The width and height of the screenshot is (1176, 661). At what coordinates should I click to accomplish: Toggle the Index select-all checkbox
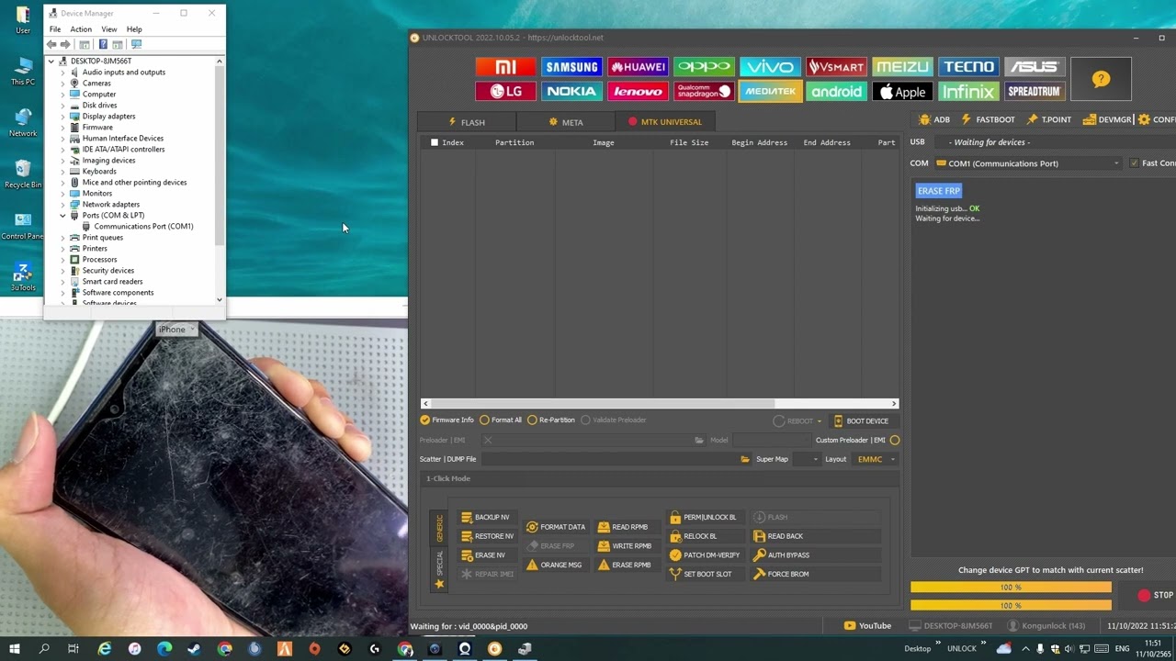pos(435,142)
